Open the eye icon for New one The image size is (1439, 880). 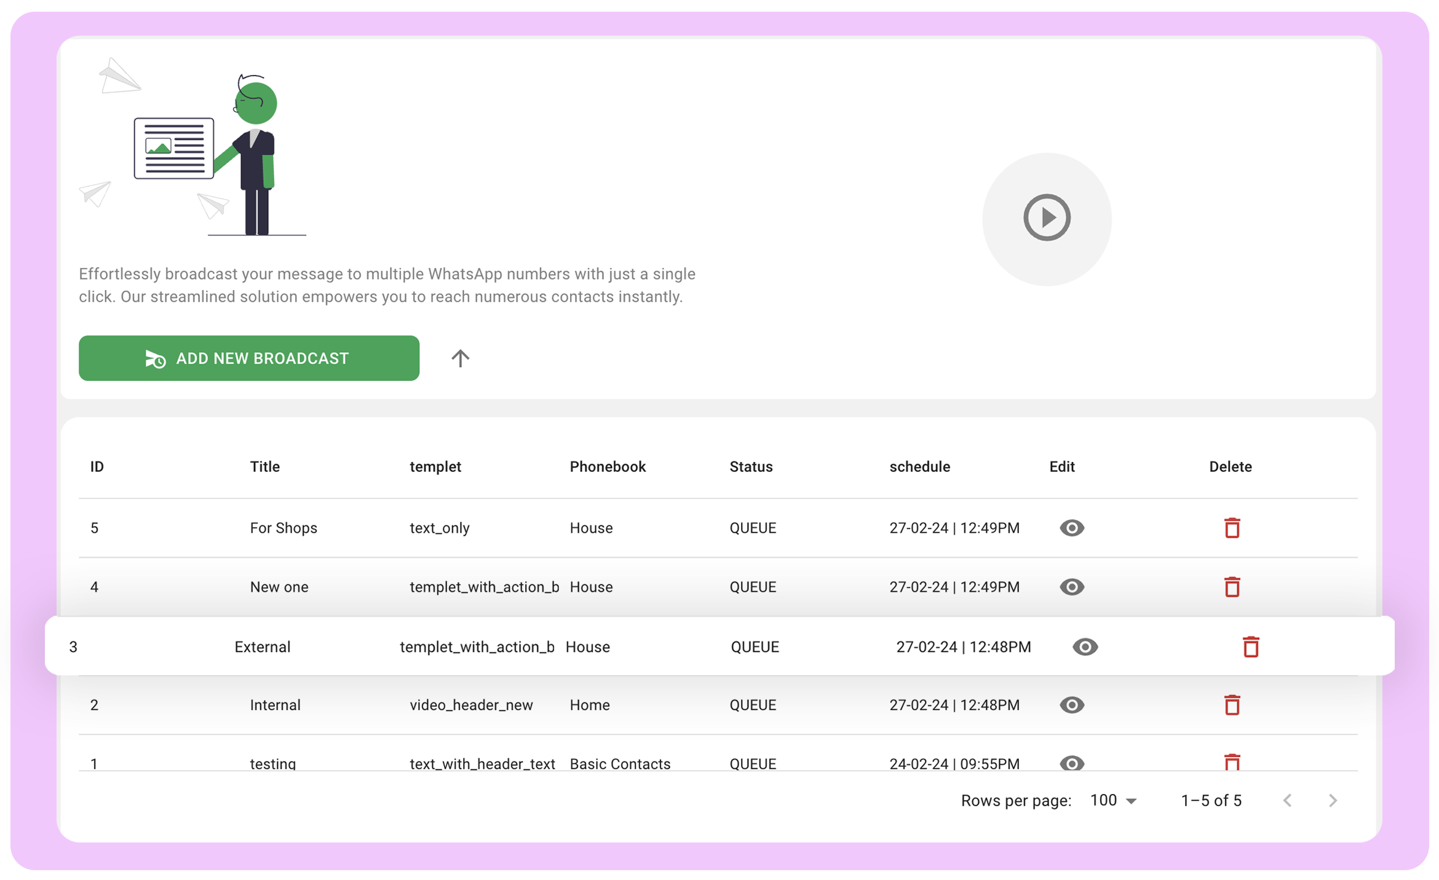(1071, 587)
